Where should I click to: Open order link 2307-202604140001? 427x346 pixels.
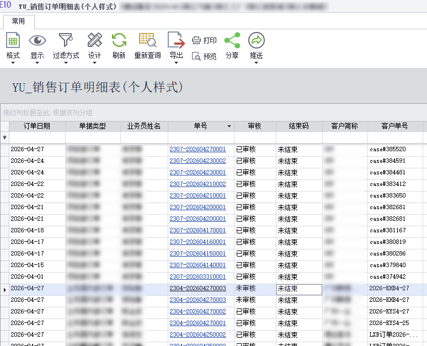198,265
